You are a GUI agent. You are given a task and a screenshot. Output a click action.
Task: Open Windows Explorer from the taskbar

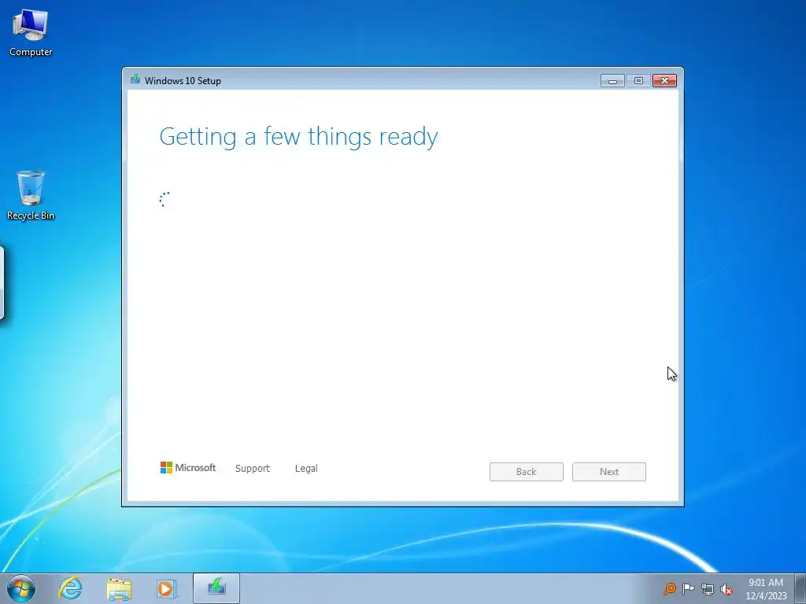pos(119,588)
